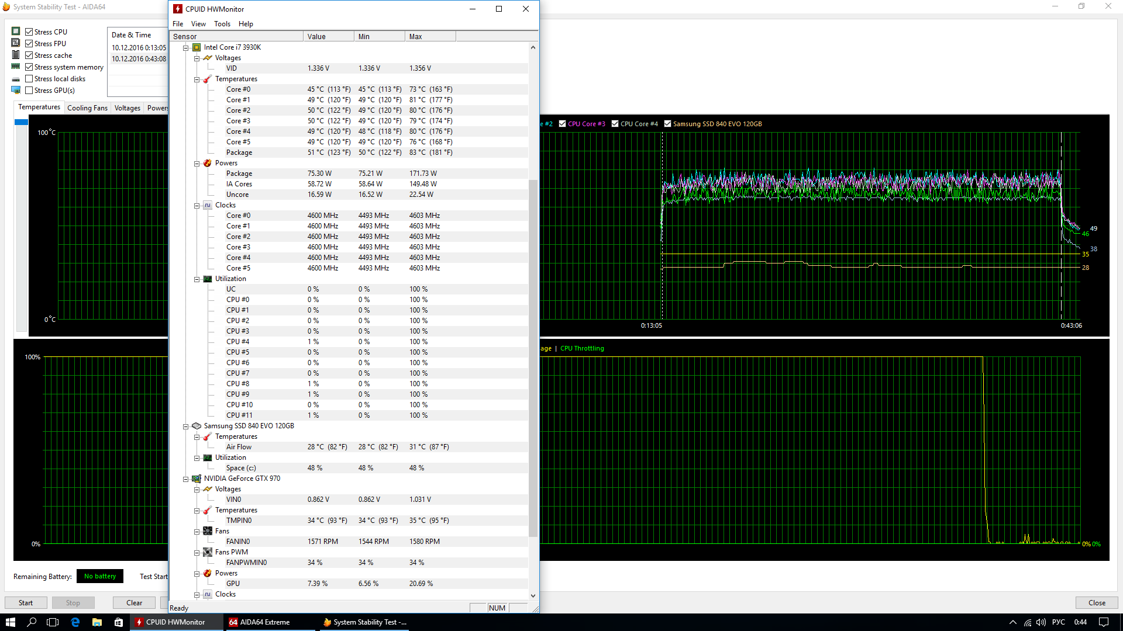Switch to the Cooling Fans tab
Image resolution: width=1123 pixels, height=631 pixels.
[x=87, y=108]
